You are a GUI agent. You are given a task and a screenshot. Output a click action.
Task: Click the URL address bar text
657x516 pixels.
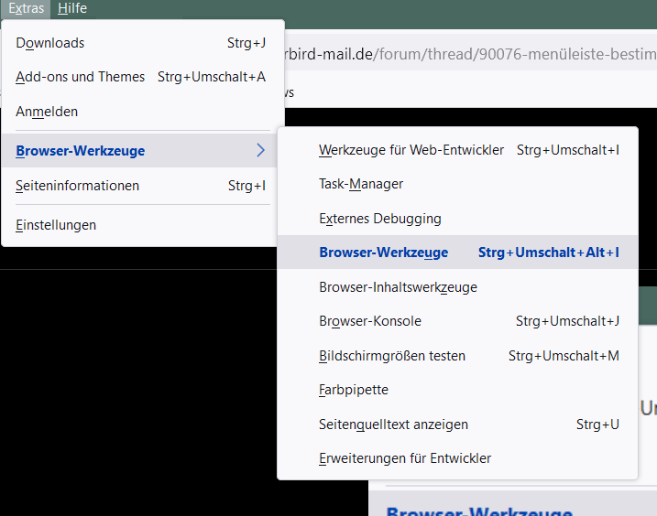(x=467, y=54)
